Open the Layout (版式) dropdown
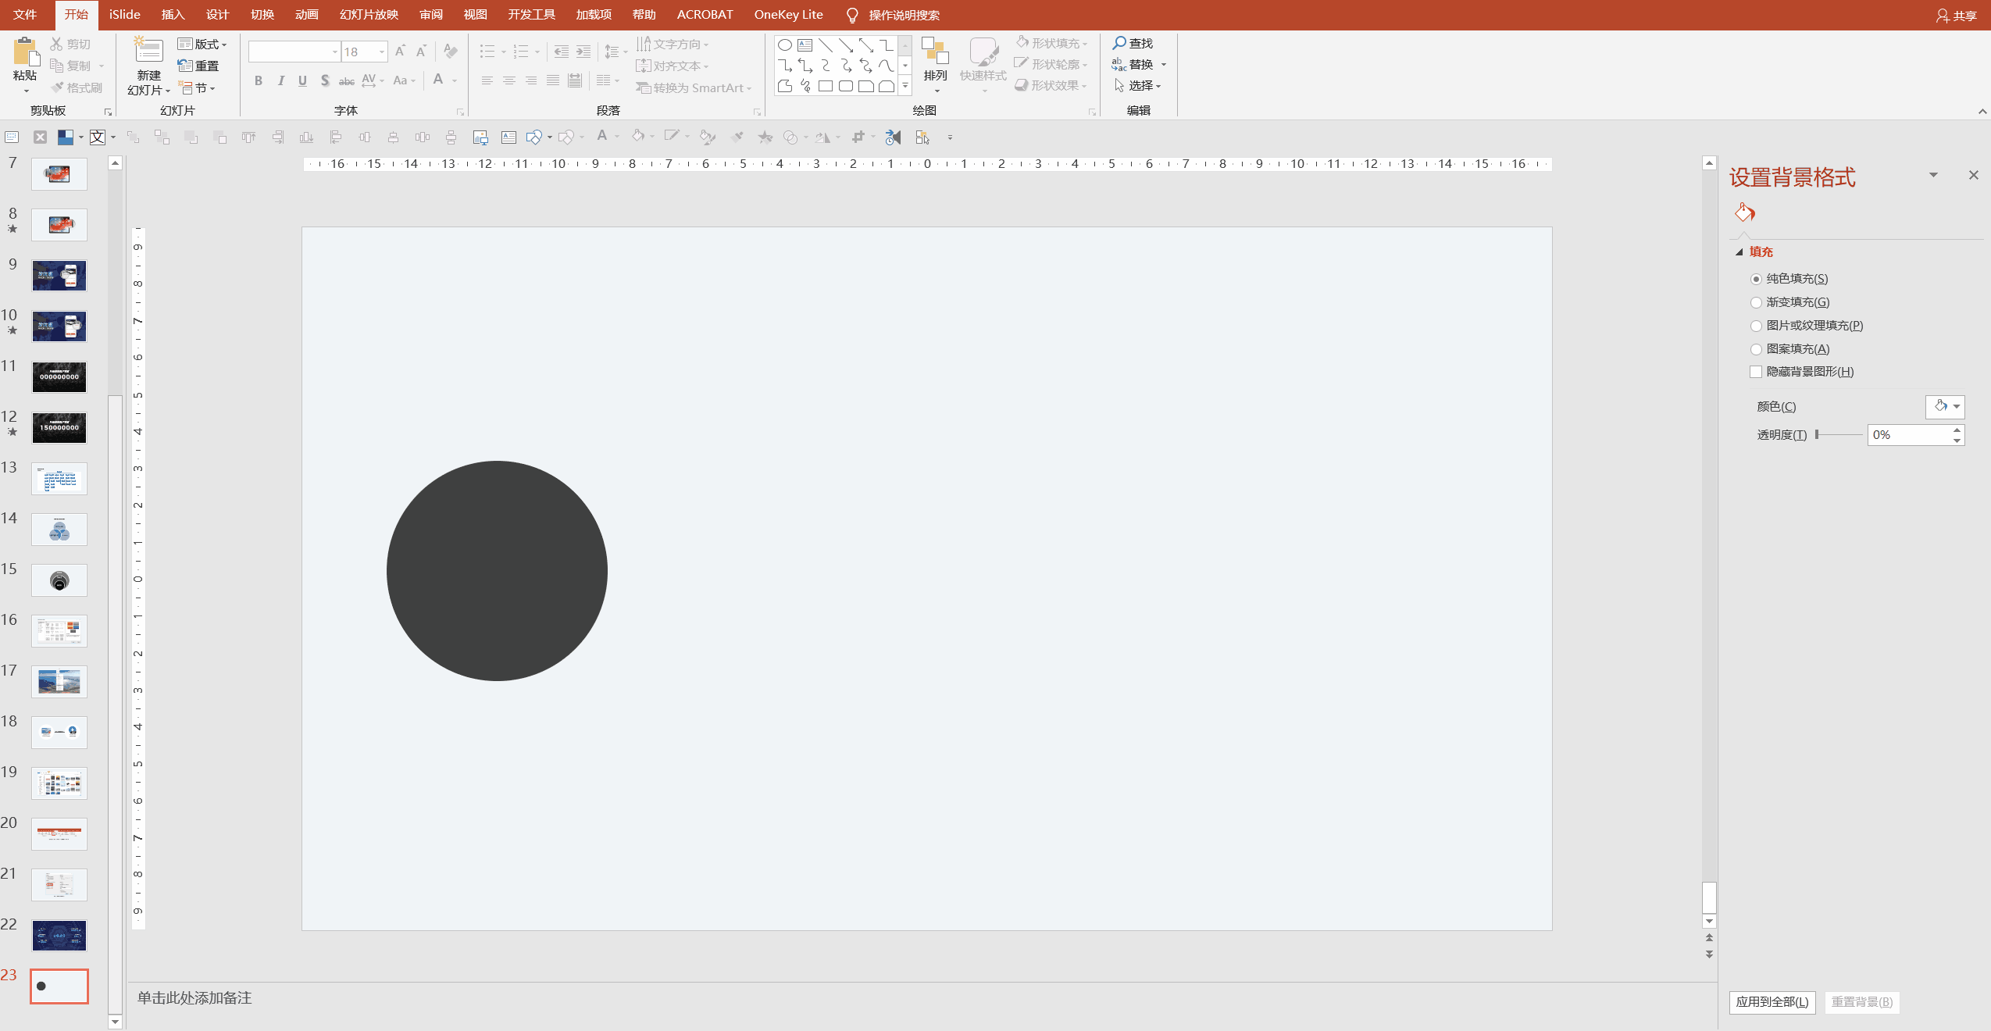Viewport: 1991px width, 1031px height. (202, 44)
